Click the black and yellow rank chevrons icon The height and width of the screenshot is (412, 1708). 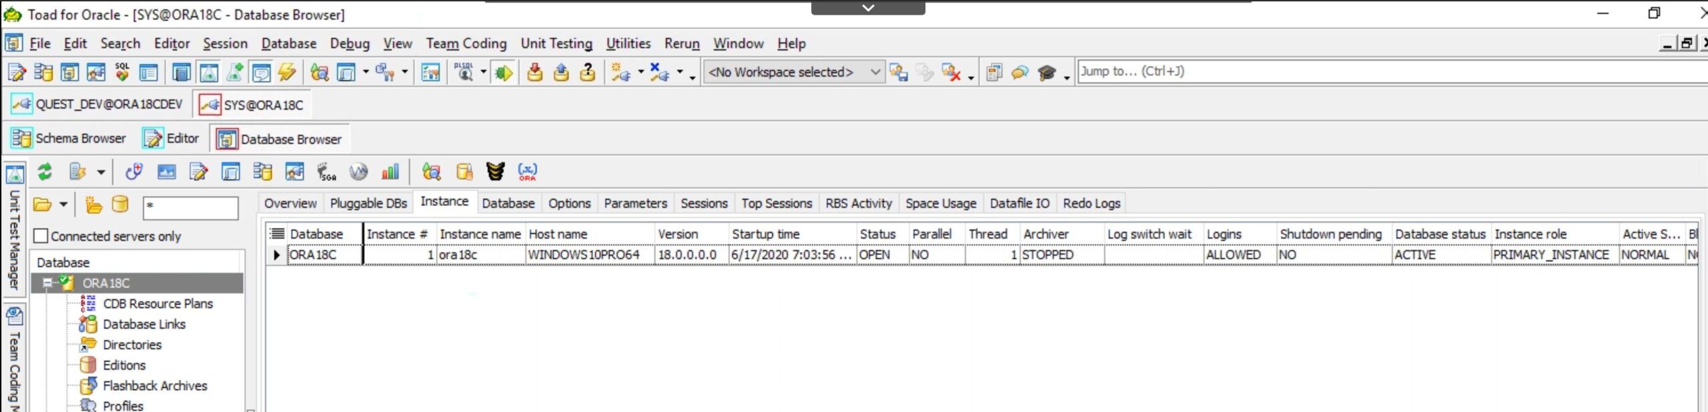(x=495, y=172)
